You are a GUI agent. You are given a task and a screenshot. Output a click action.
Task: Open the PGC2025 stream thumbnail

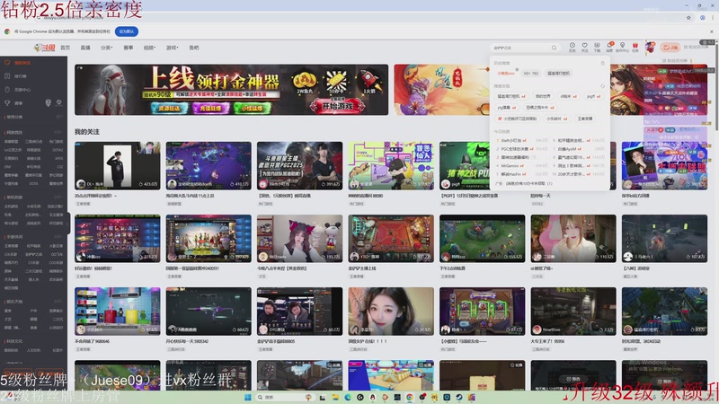299,166
